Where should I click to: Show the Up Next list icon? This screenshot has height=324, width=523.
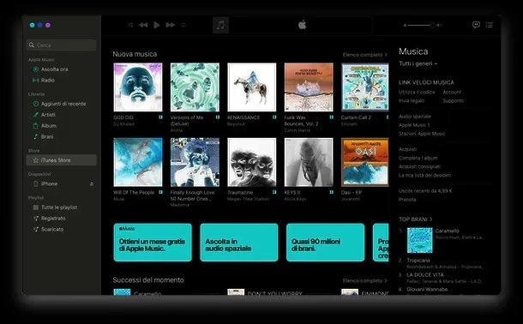[490, 25]
